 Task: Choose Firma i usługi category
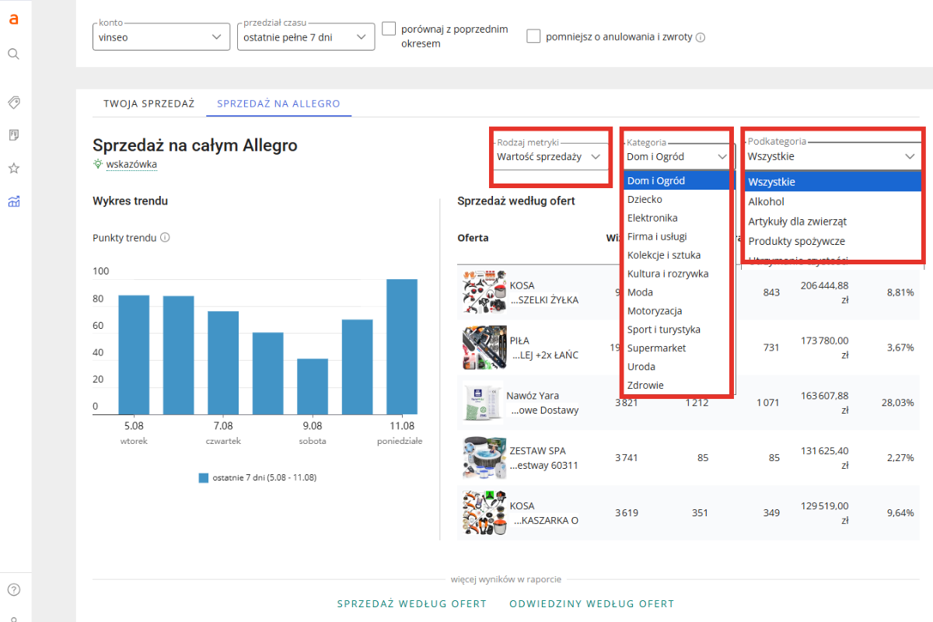tap(676, 236)
